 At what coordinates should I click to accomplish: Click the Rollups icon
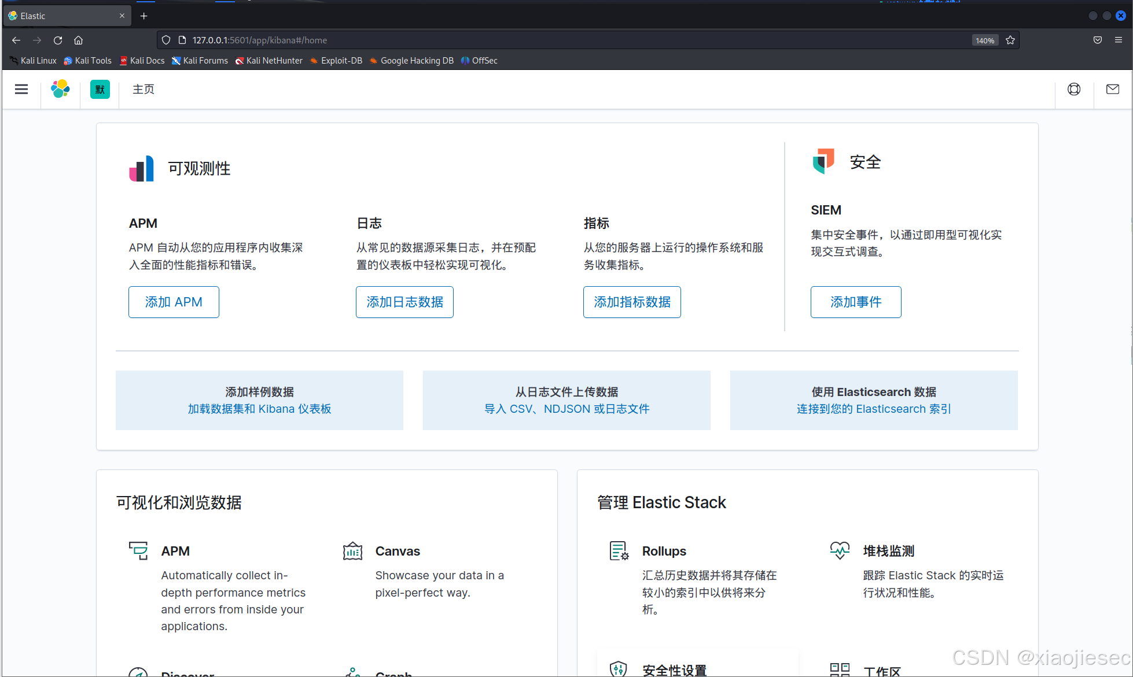coord(619,551)
